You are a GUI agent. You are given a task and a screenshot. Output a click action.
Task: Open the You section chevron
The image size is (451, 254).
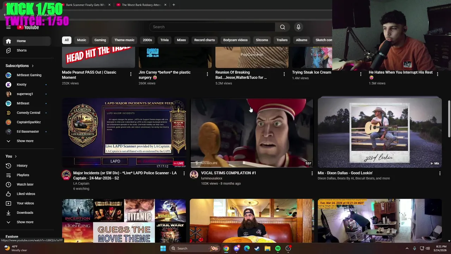[x=16, y=156]
